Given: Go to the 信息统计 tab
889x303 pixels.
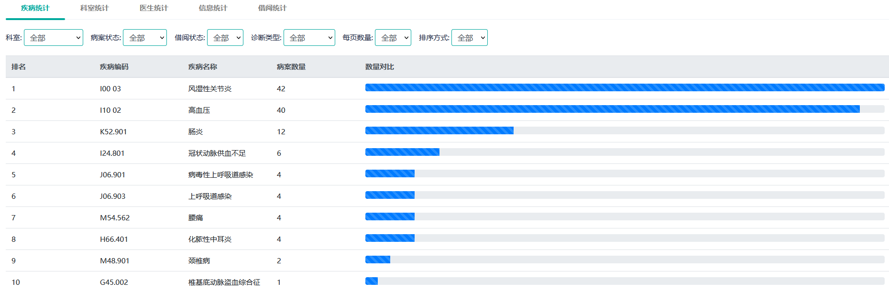Looking at the screenshot, I should (x=213, y=8).
